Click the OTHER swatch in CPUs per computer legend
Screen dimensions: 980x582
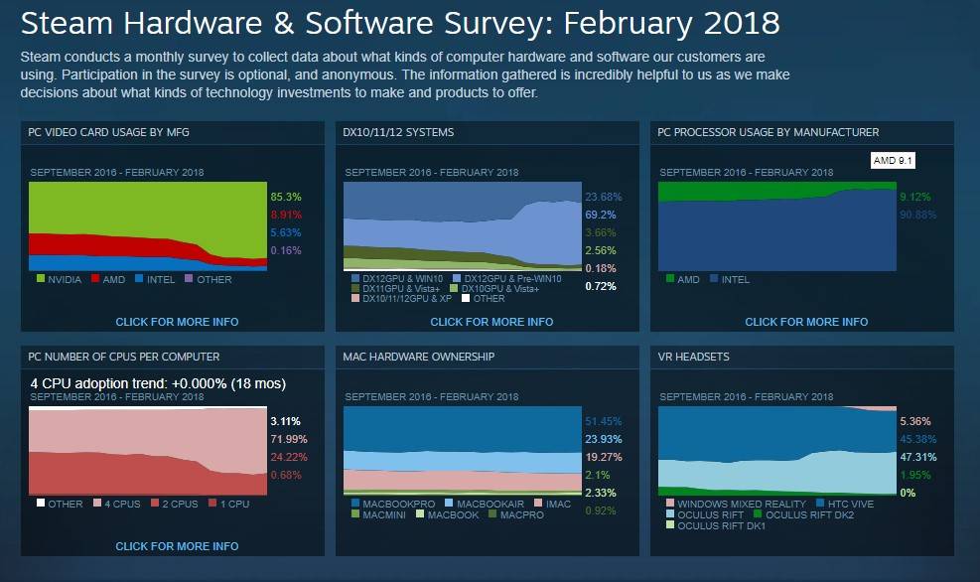41,503
